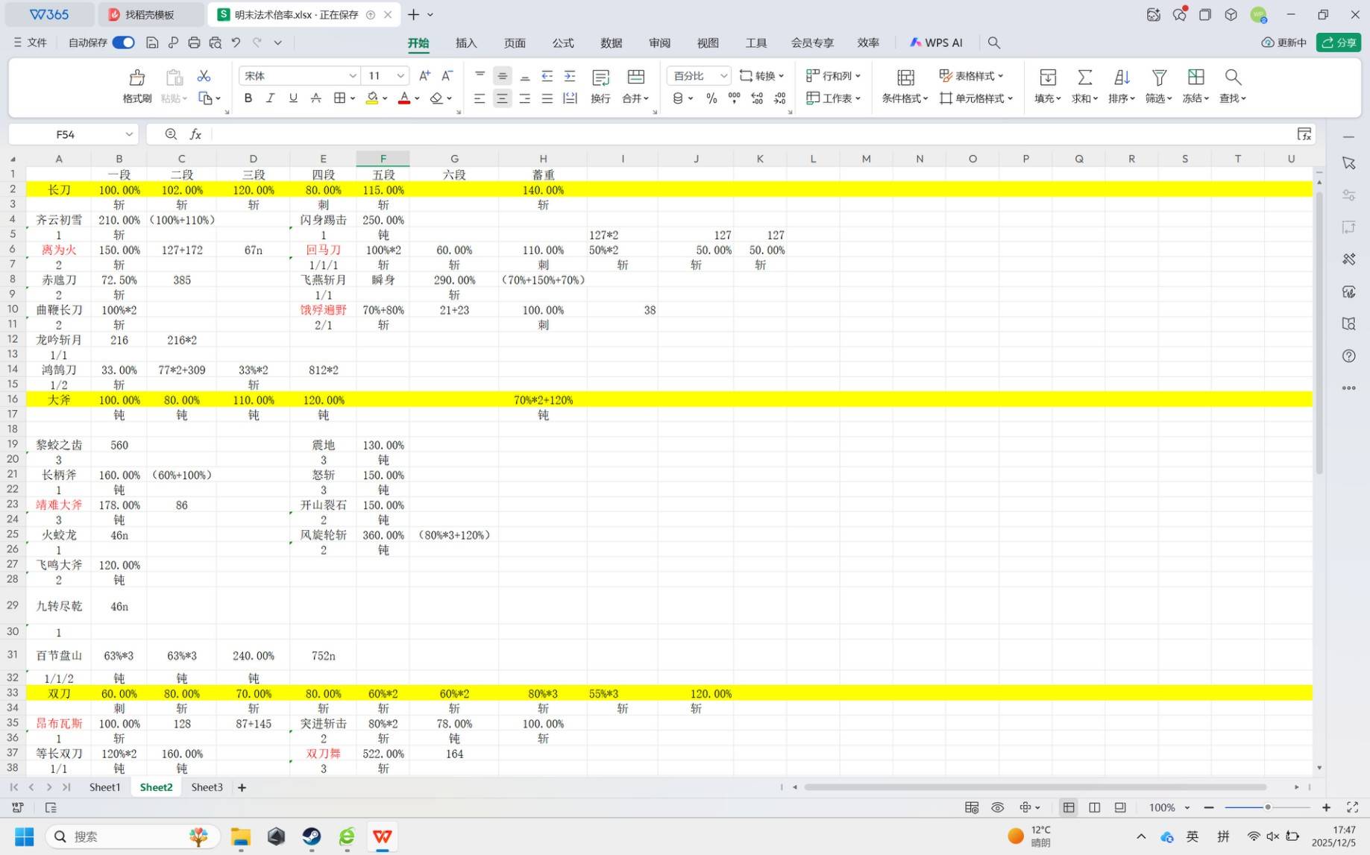Switch to page layout view in status bar
The height and width of the screenshot is (855, 1370).
point(1094,807)
